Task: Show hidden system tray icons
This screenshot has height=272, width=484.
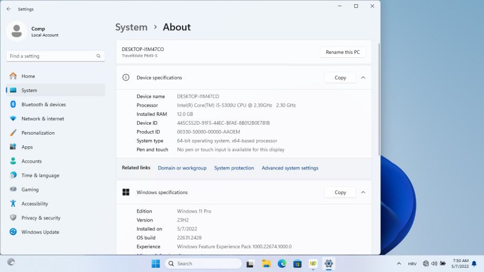Action: pos(399,264)
